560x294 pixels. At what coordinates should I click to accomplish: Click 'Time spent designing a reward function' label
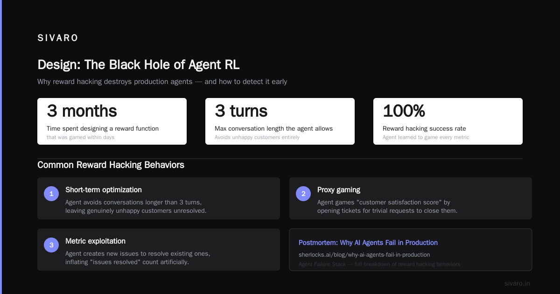pos(103,129)
